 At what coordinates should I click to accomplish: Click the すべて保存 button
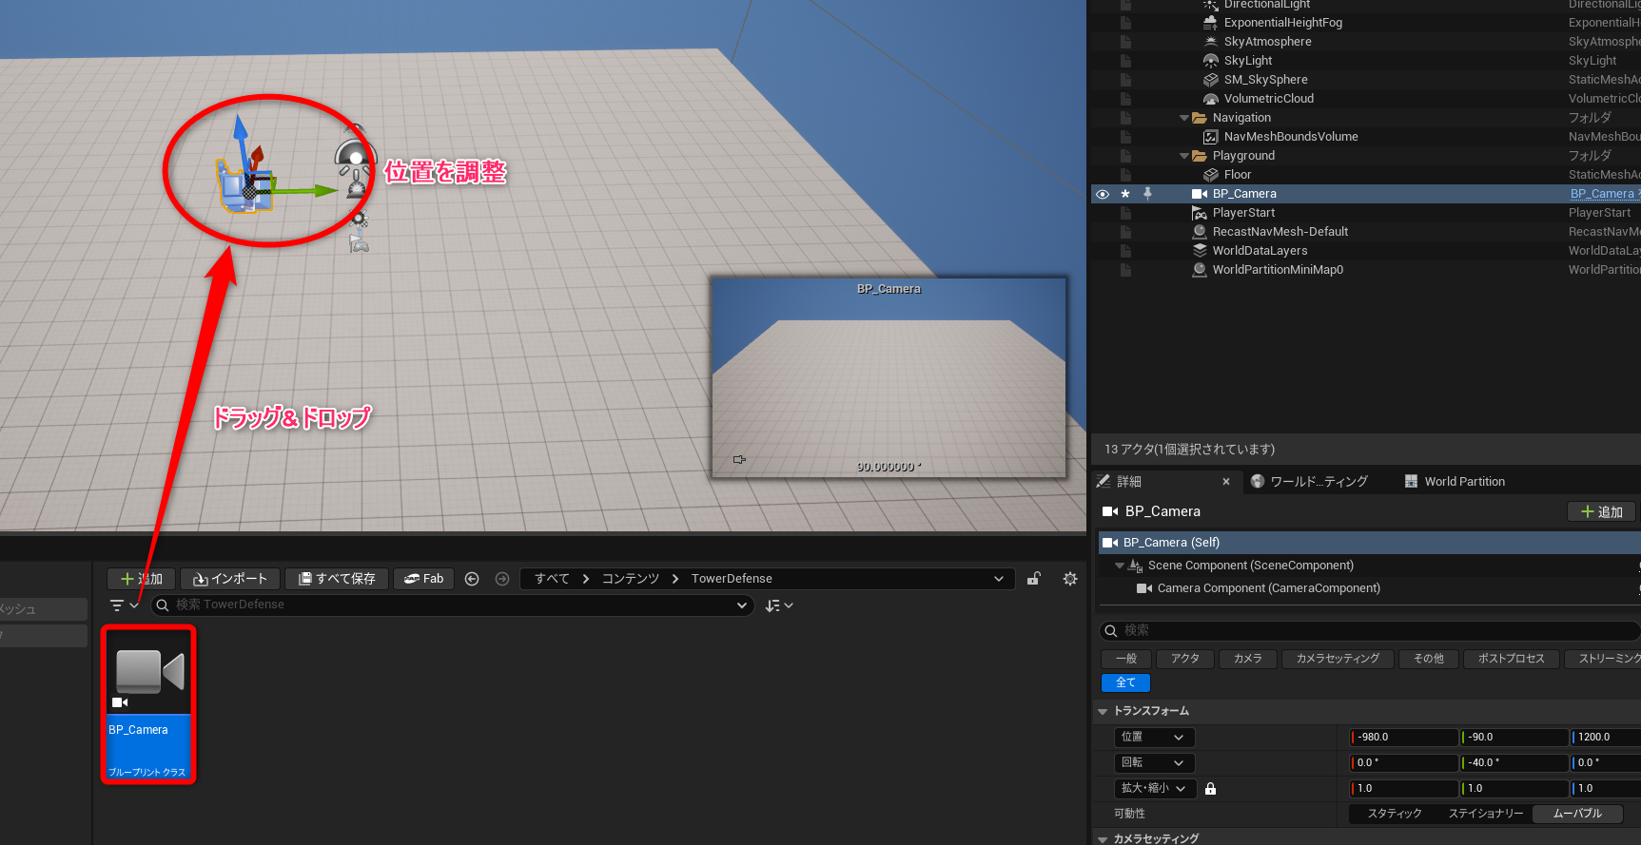337,579
